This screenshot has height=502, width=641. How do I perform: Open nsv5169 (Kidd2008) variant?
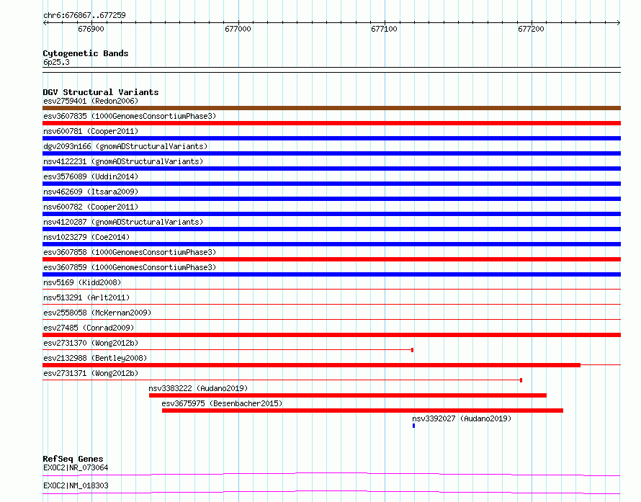pos(82,282)
